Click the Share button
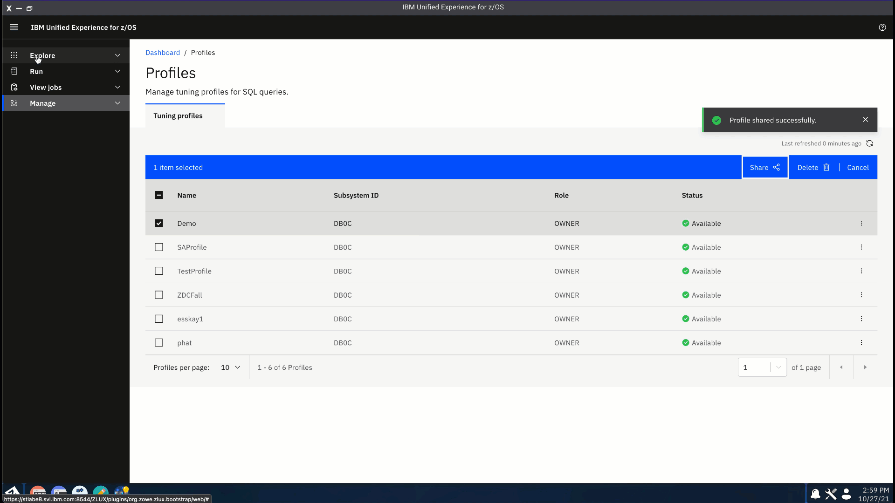The height and width of the screenshot is (503, 895). (765, 168)
